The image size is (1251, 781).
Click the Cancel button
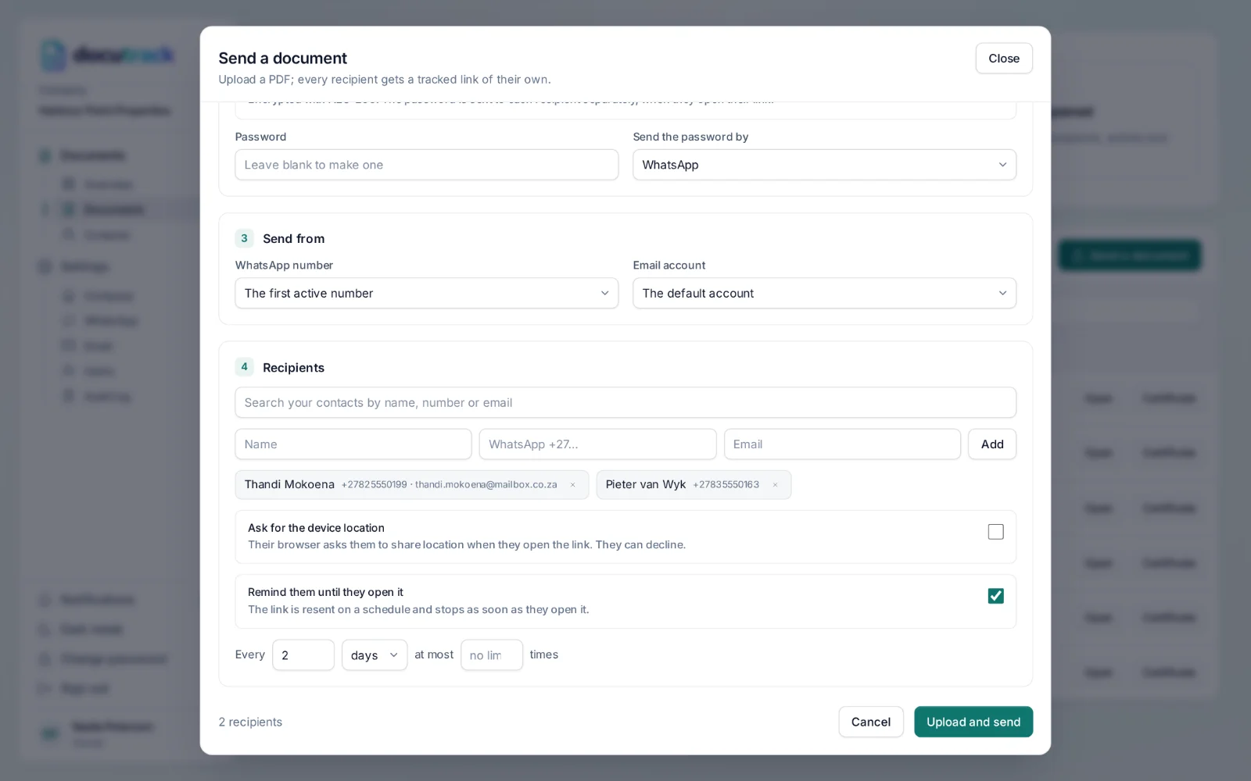871,722
